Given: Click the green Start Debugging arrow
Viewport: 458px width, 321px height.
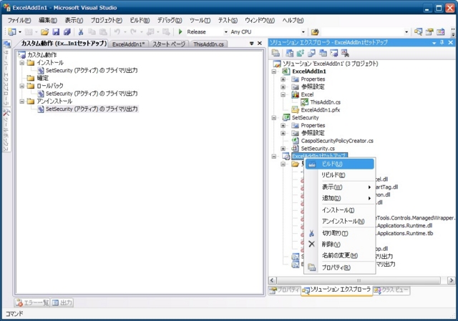Looking at the screenshot, I should pyautogui.click(x=180, y=31).
